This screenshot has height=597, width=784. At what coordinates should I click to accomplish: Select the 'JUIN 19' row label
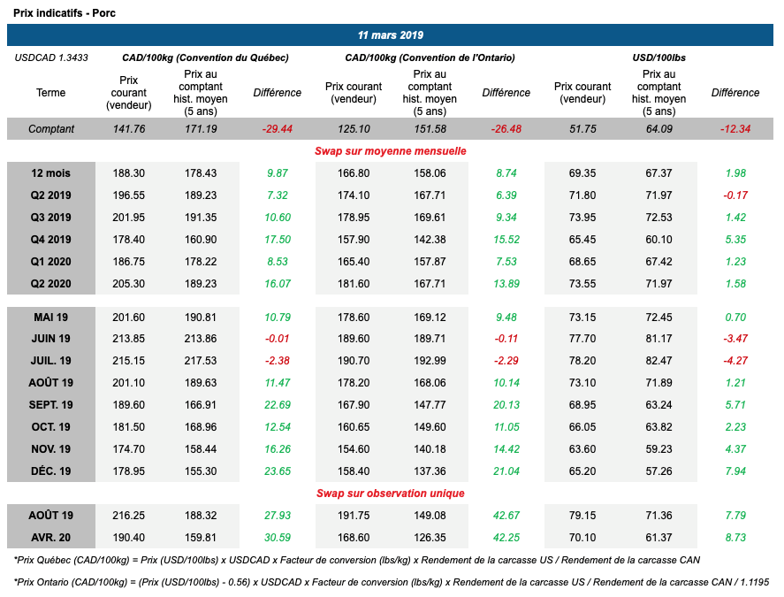point(51,339)
